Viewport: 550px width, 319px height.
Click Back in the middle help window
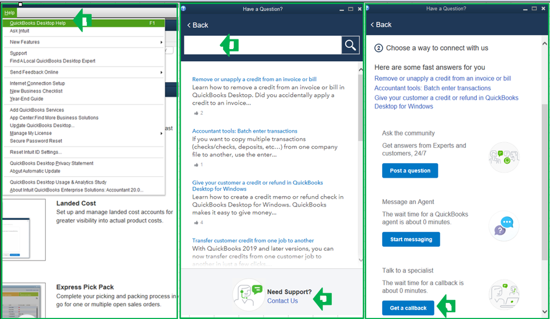198,25
